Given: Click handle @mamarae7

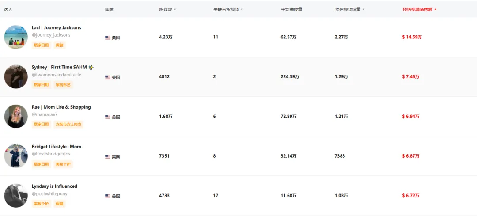Looking at the screenshot, I should (45, 114).
